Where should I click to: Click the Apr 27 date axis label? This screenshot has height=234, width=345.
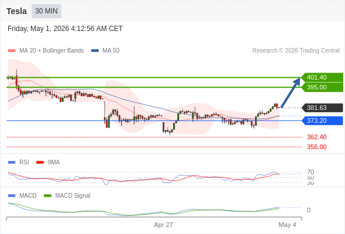click(x=163, y=225)
